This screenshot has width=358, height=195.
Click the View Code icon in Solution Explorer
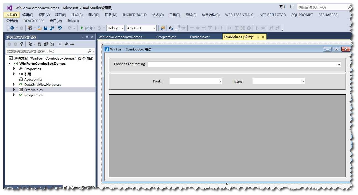click(60, 44)
